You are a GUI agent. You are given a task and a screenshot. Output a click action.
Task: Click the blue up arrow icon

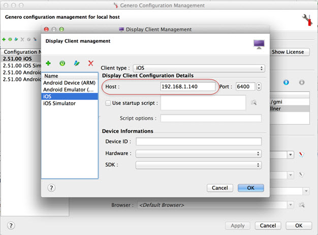286,82
